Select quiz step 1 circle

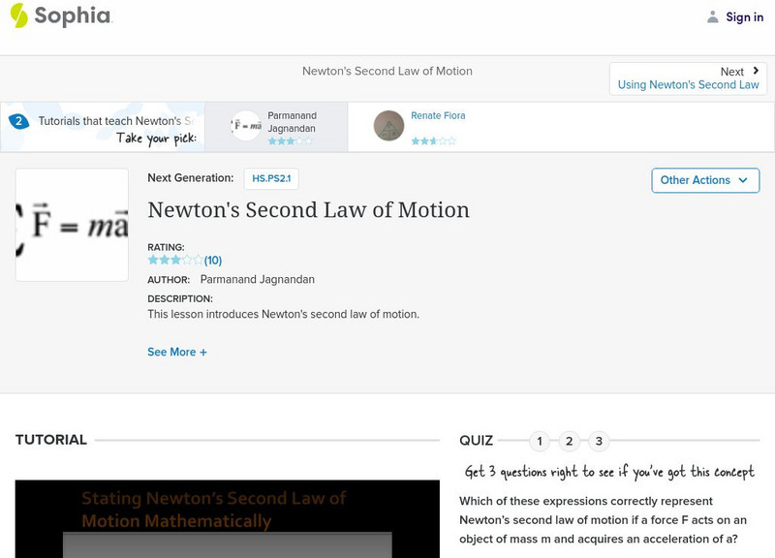tap(540, 440)
